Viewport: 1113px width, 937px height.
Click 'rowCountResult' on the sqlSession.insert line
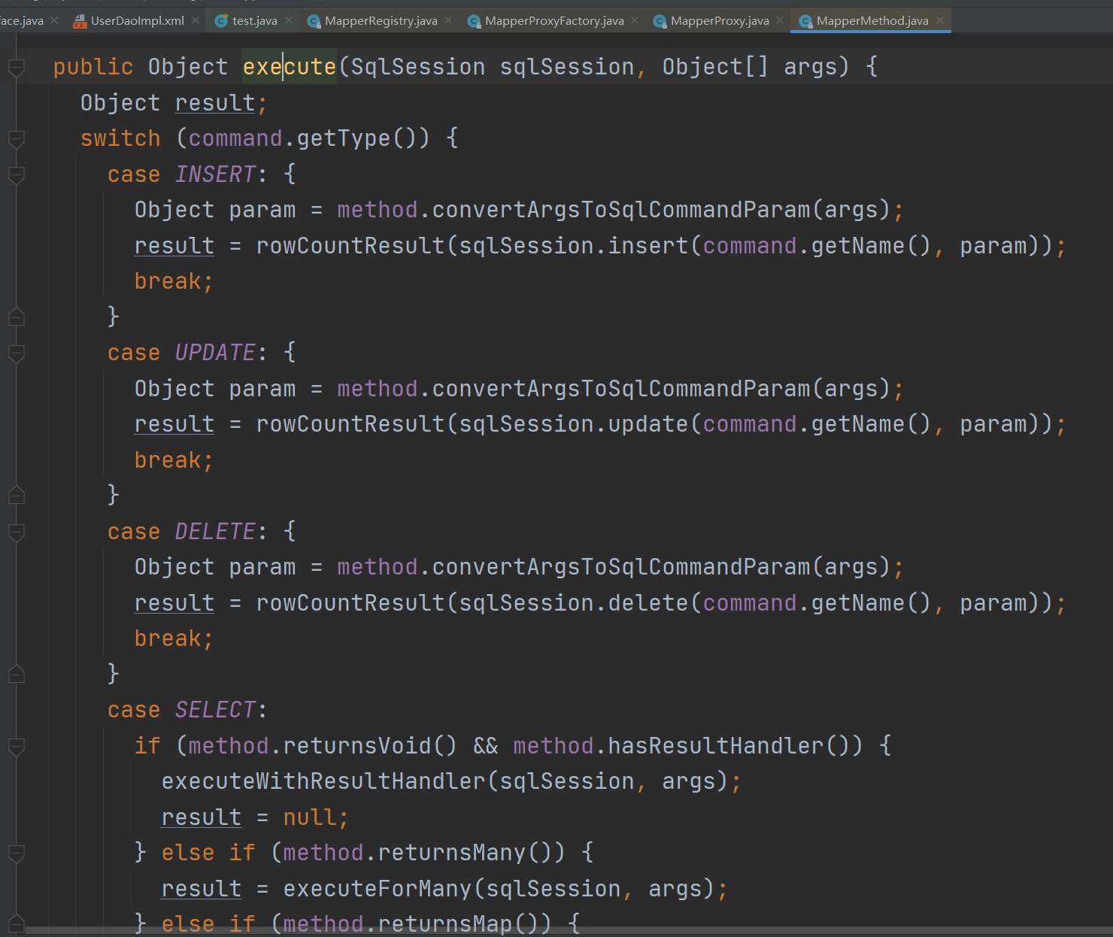click(350, 246)
